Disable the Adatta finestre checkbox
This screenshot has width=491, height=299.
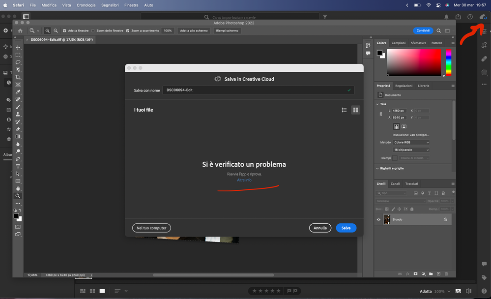coord(65,30)
